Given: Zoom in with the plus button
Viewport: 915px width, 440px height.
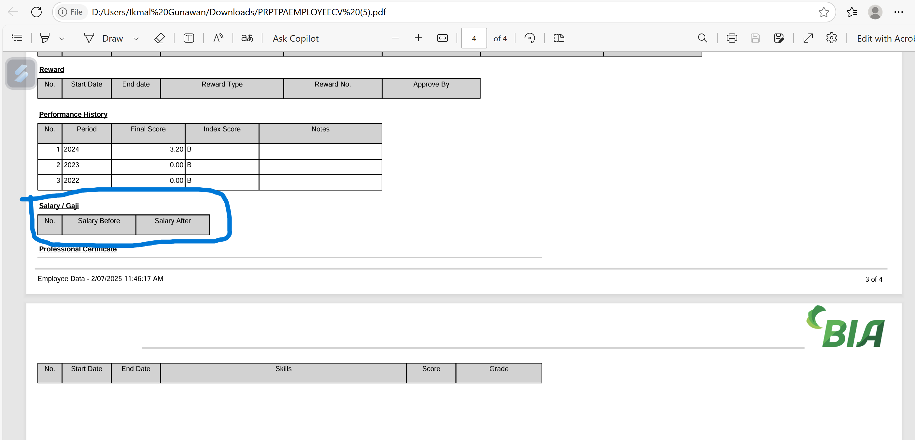Looking at the screenshot, I should [418, 38].
